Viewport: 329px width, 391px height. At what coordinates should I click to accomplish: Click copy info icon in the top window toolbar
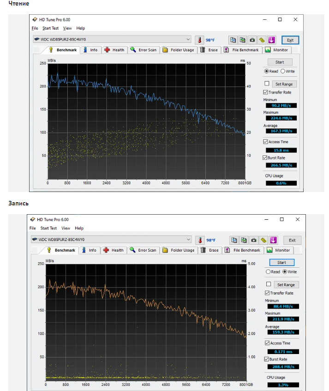(233, 40)
